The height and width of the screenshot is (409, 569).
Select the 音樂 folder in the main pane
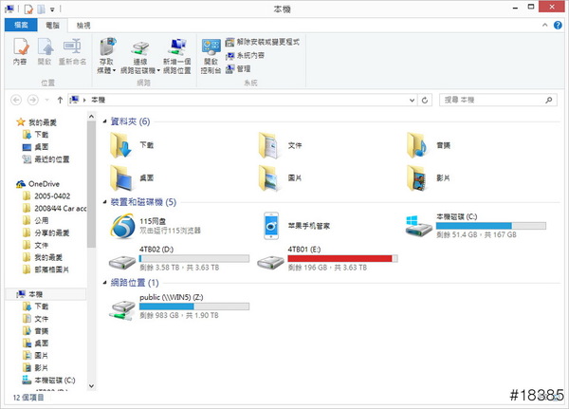click(429, 145)
